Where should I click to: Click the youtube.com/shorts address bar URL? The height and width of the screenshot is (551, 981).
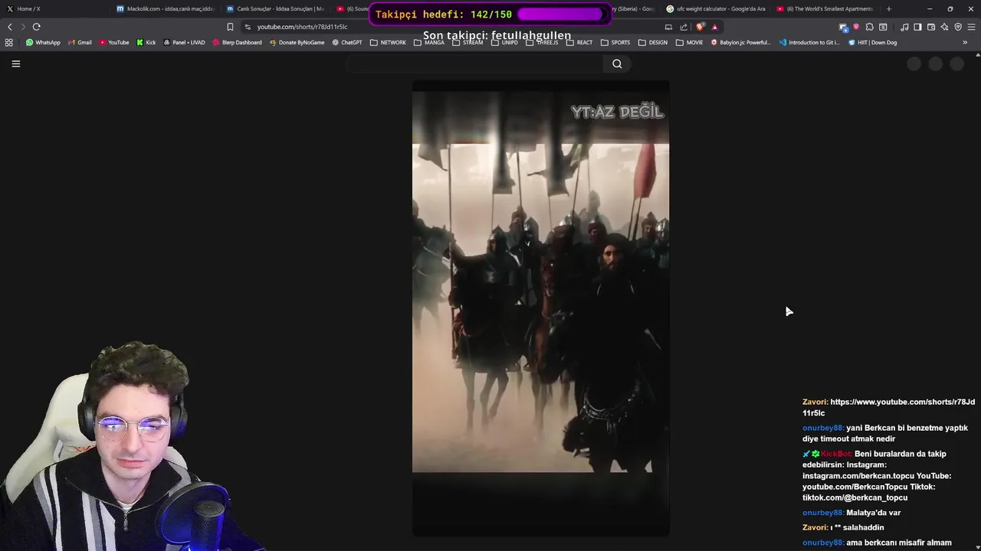(x=302, y=27)
